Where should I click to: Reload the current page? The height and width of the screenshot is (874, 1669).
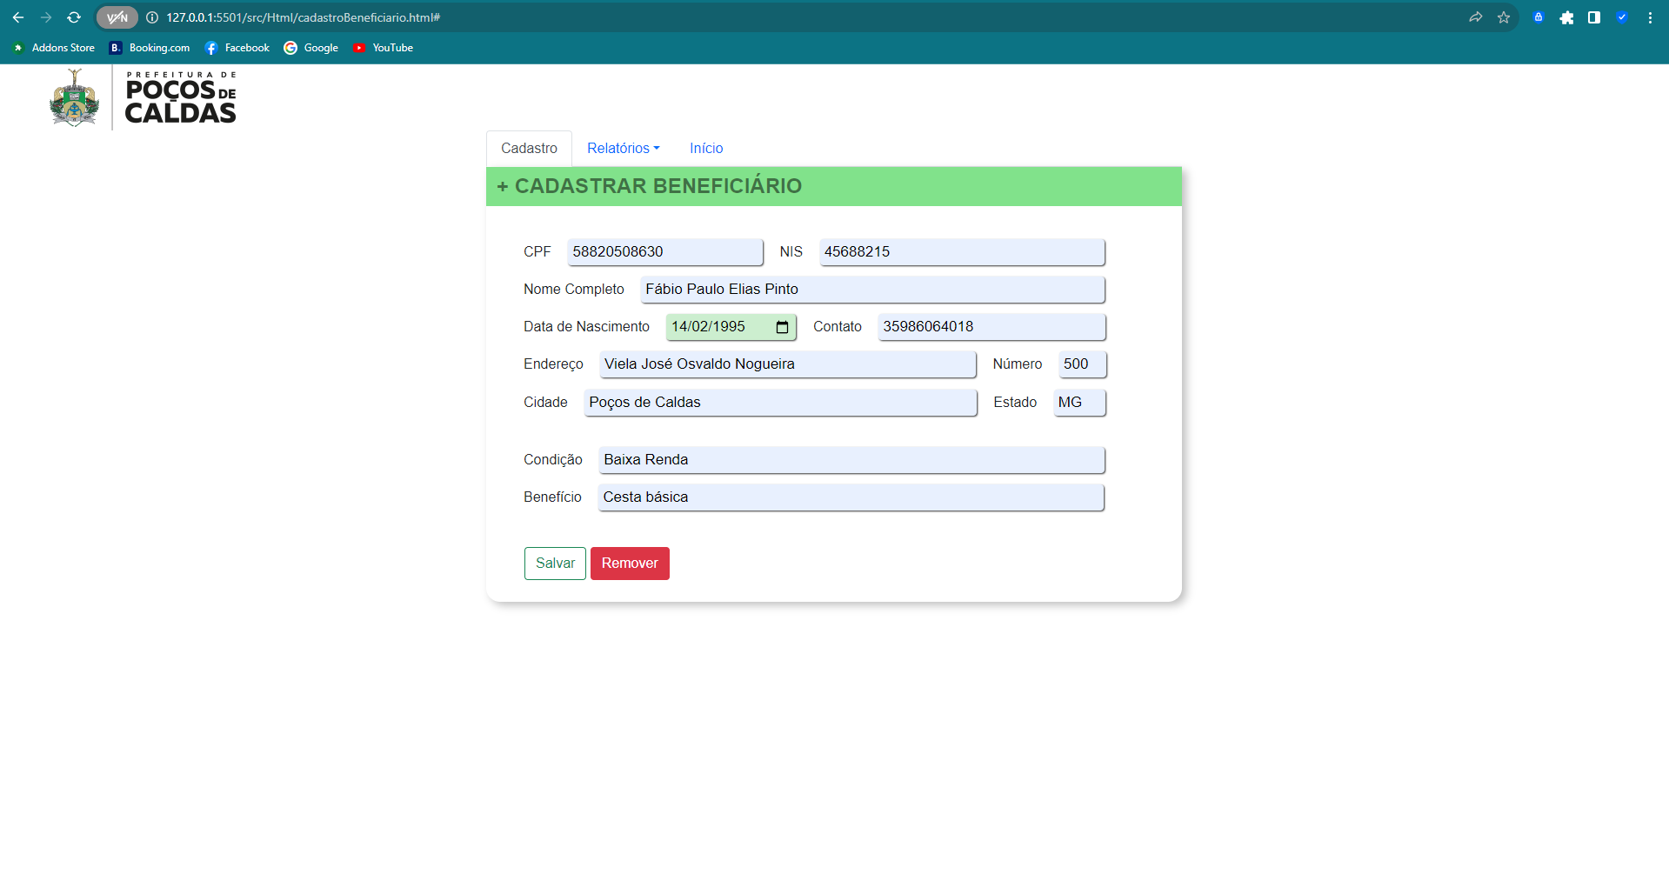[x=74, y=17]
